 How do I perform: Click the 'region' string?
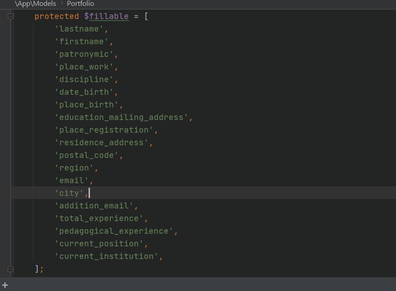(x=74, y=168)
